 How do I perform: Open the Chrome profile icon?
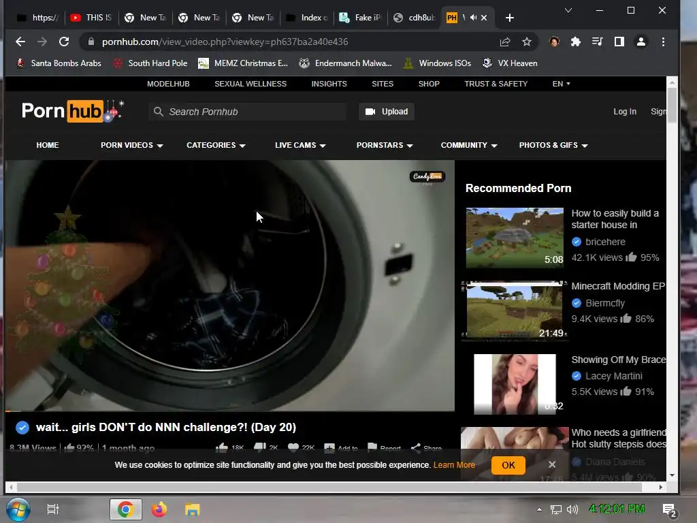pyautogui.click(x=641, y=42)
